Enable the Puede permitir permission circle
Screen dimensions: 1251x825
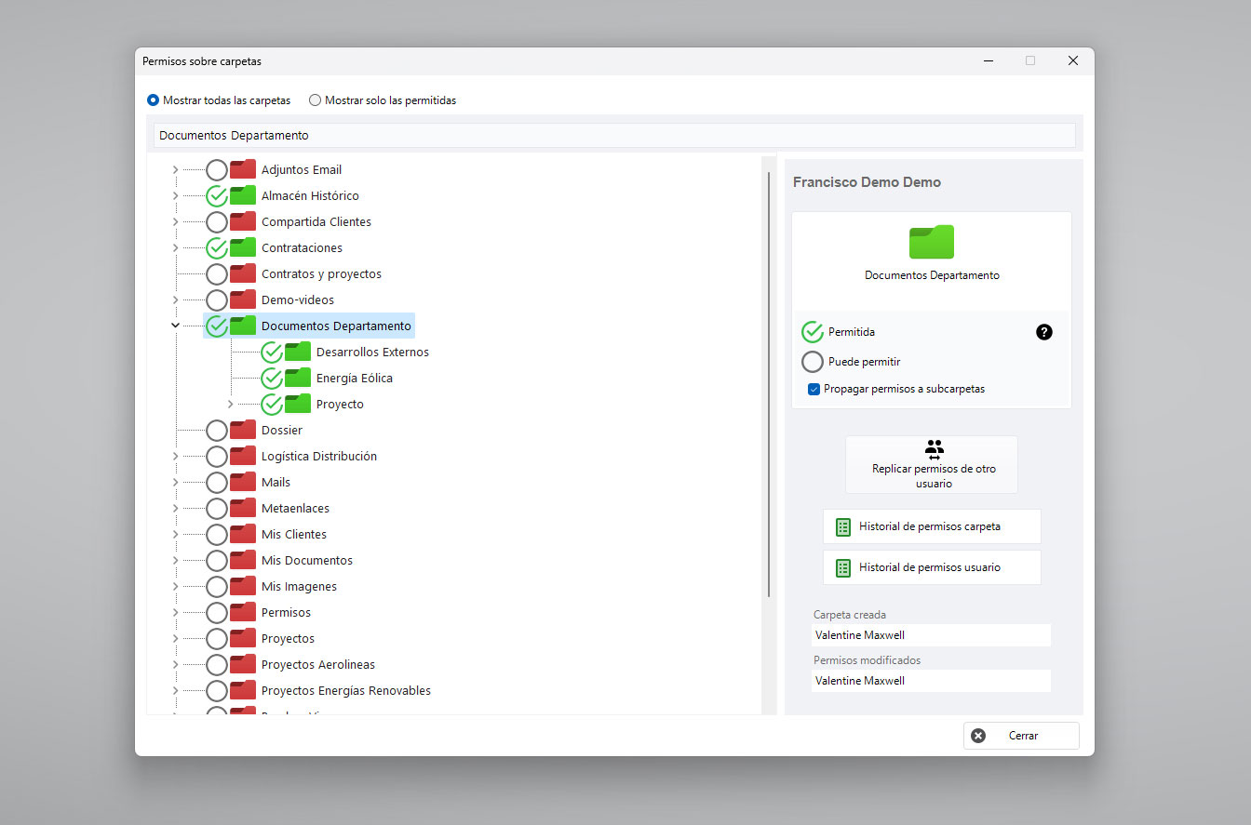point(813,362)
